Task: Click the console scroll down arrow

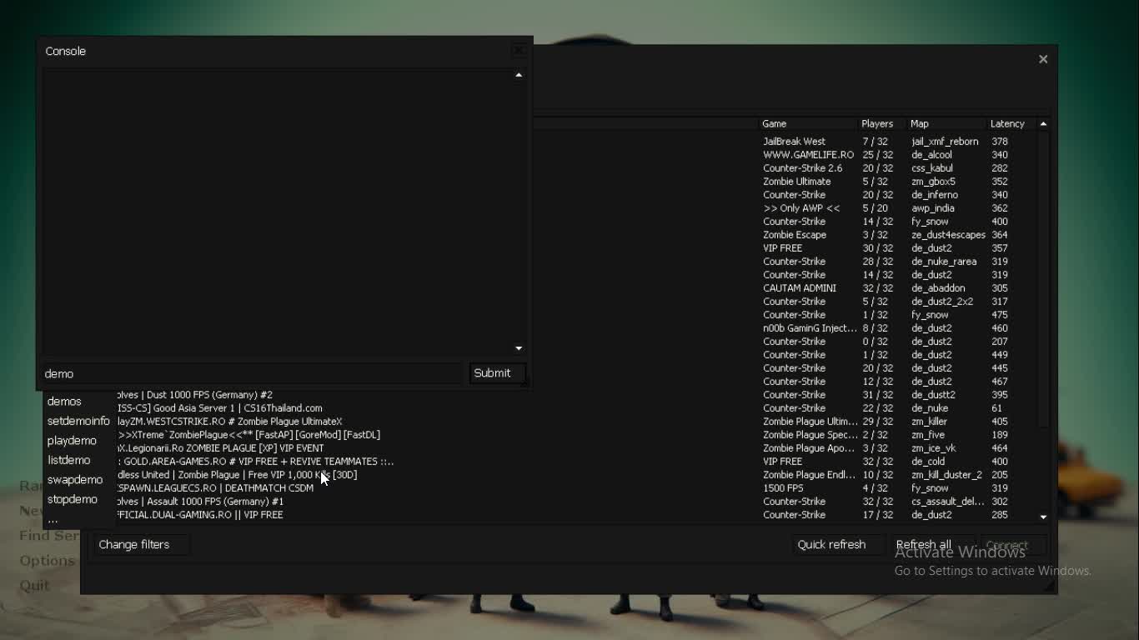Action: coord(519,348)
